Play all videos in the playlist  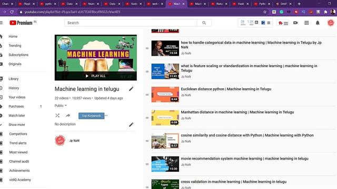coord(96,76)
